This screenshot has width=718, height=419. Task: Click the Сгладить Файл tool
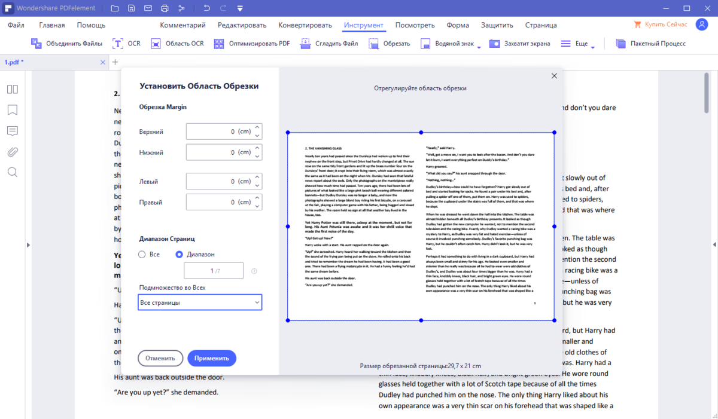pos(329,44)
